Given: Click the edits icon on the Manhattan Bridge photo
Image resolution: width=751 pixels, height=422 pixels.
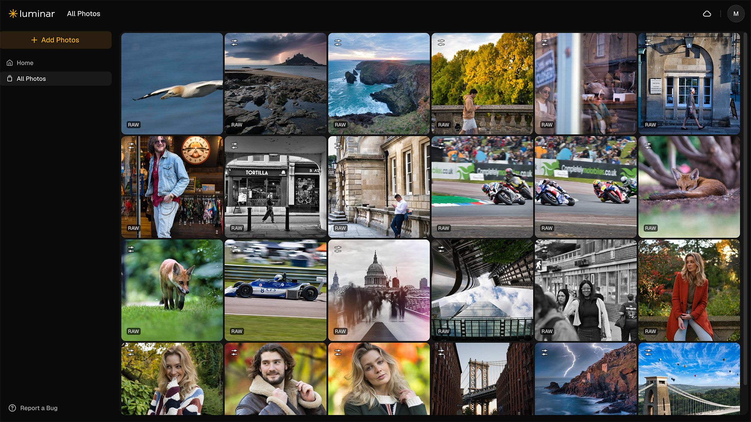Looking at the screenshot, I should coord(441,353).
